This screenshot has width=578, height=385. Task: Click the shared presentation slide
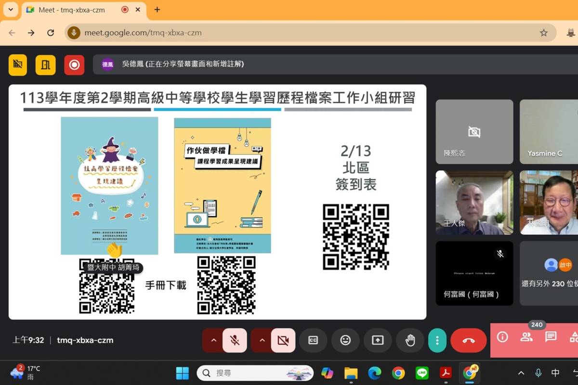coord(217,202)
